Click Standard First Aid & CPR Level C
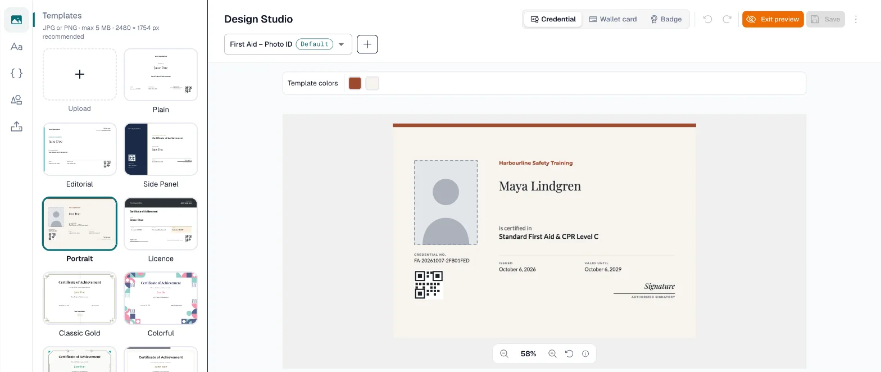This screenshot has width=881, height=372. [x=548, y=237]
